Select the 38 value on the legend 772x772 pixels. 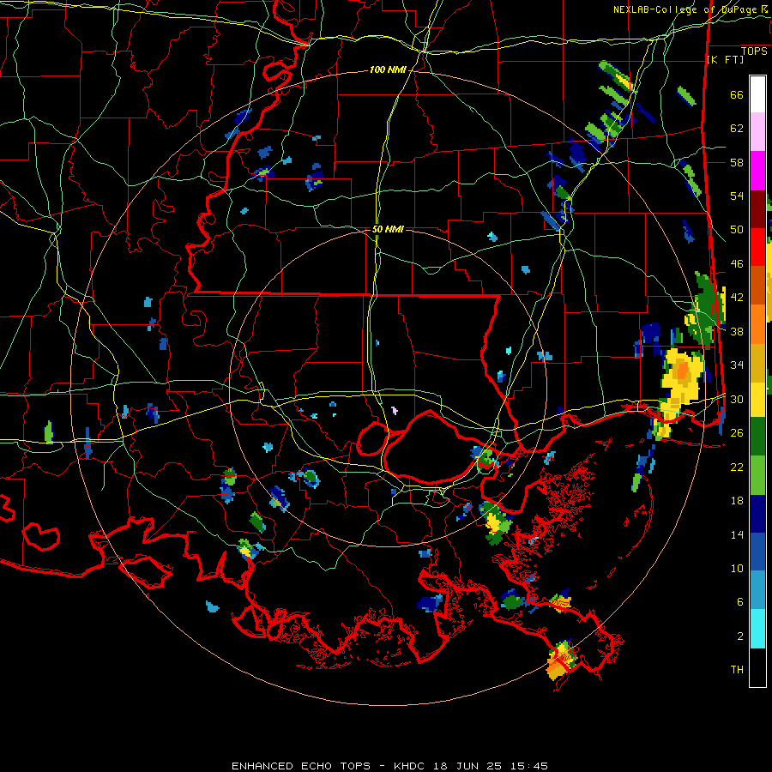(737, 331)
